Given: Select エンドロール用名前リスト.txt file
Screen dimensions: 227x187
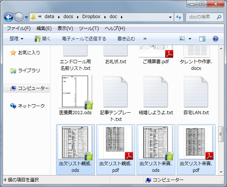Looking at the screenshot, I should 75,58.
